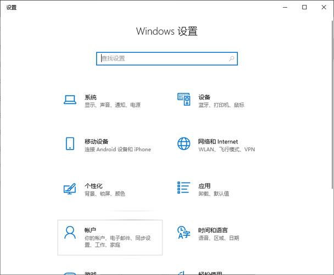Close the 设置 window

pyautogui.click(x=324, y=7)
